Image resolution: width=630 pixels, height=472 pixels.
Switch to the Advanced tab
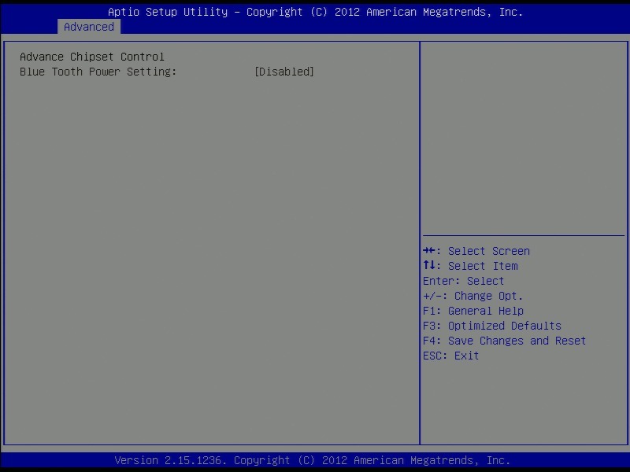[x=89, y=27]
